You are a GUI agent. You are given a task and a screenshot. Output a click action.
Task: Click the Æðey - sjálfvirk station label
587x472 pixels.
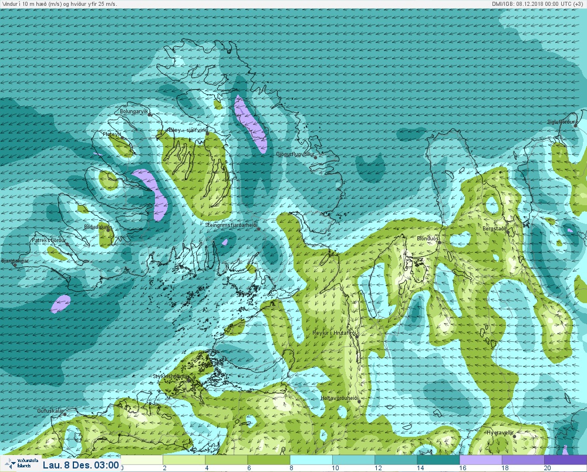tap(188, 130)
